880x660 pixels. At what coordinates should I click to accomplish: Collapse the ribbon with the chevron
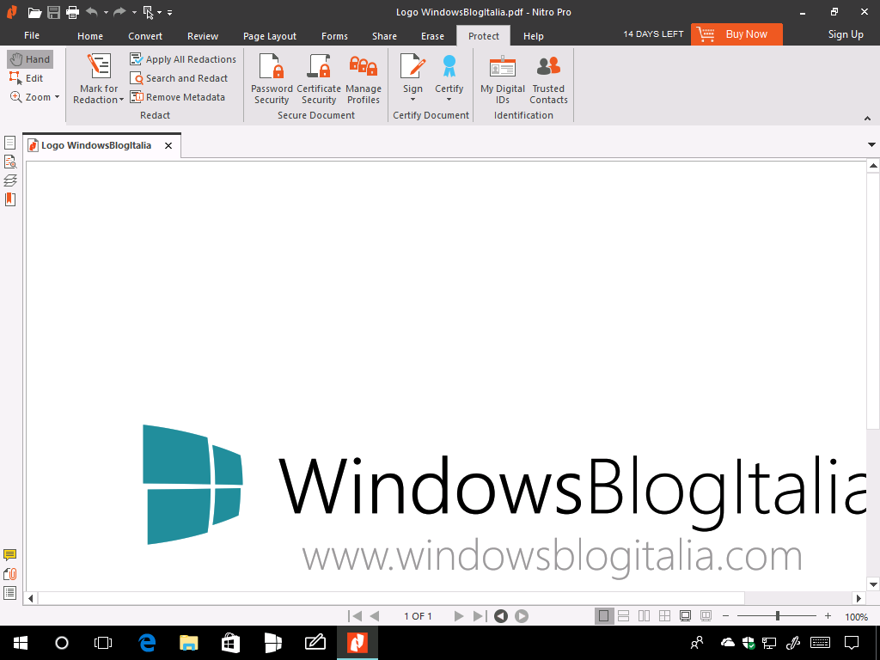(867, 119)
